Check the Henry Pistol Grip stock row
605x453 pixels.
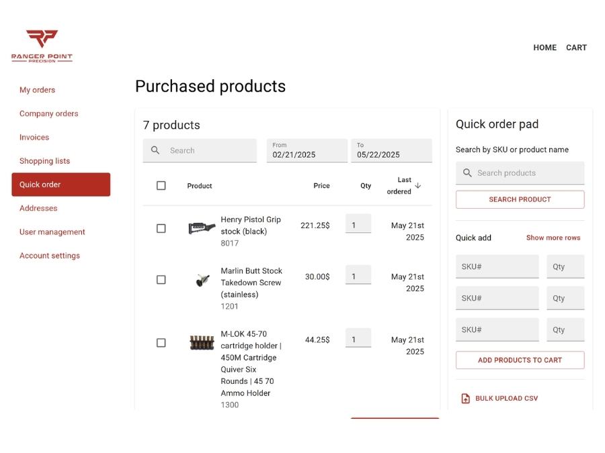(161, 228)
